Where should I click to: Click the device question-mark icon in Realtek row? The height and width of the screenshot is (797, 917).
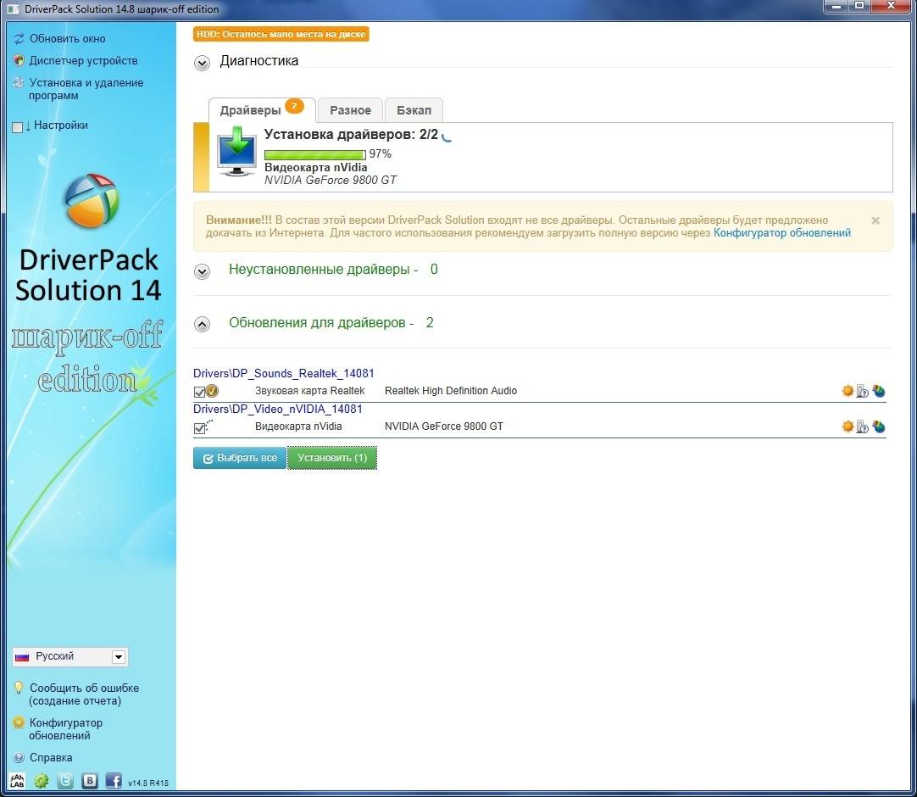(863, 391)
